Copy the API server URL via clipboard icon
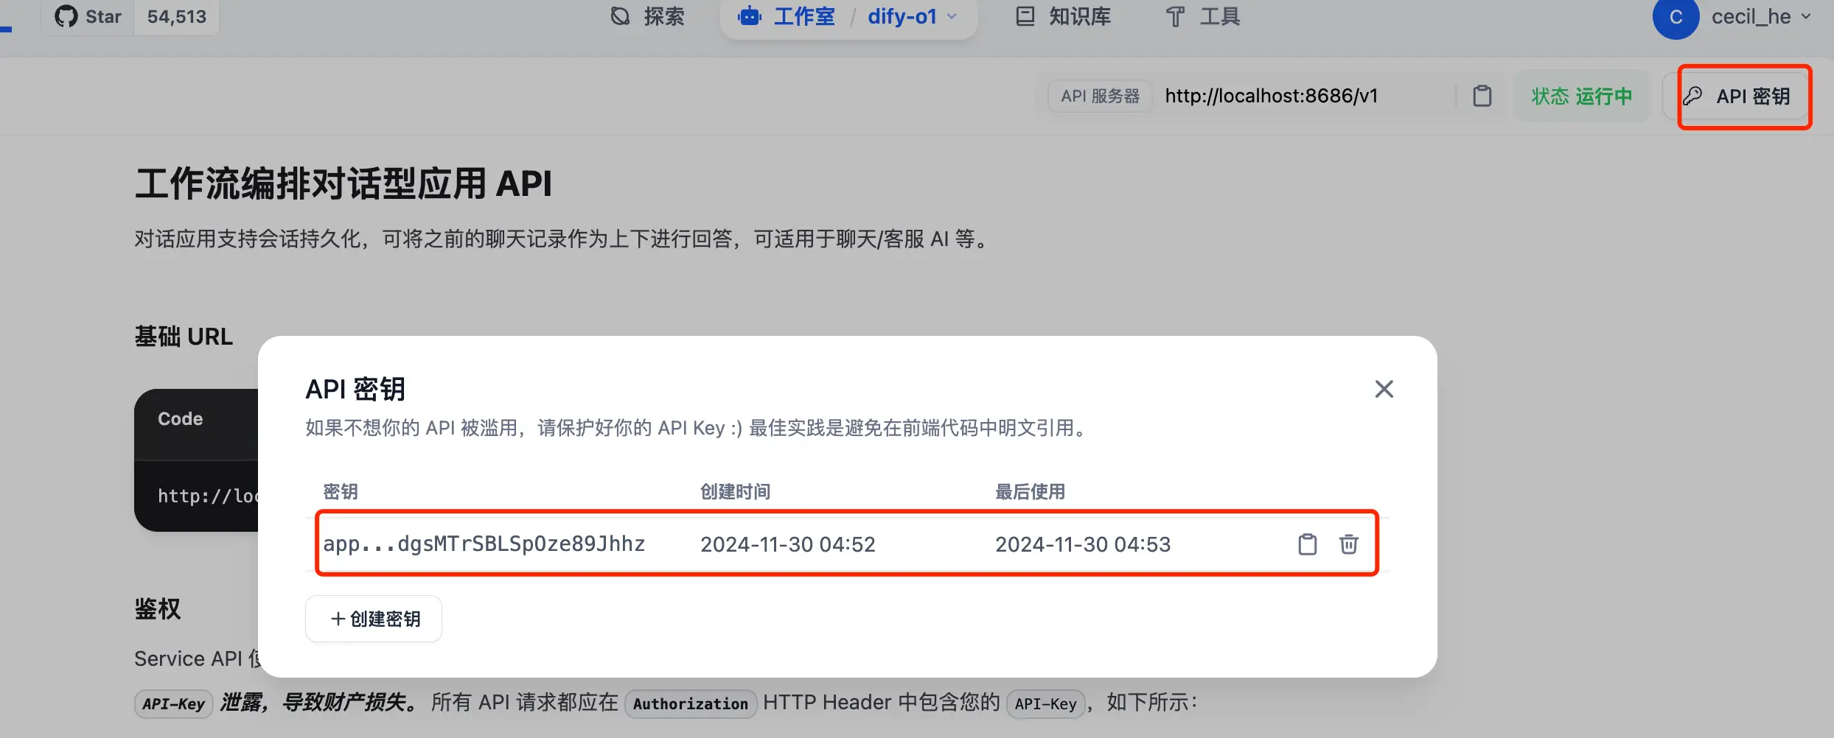This screenshot has height=738, width=1834. pos(1482,96)
